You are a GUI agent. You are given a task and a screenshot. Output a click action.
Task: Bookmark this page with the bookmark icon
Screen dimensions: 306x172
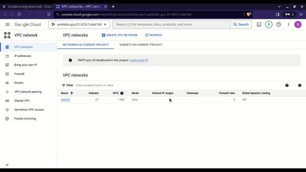click(49, 14)
